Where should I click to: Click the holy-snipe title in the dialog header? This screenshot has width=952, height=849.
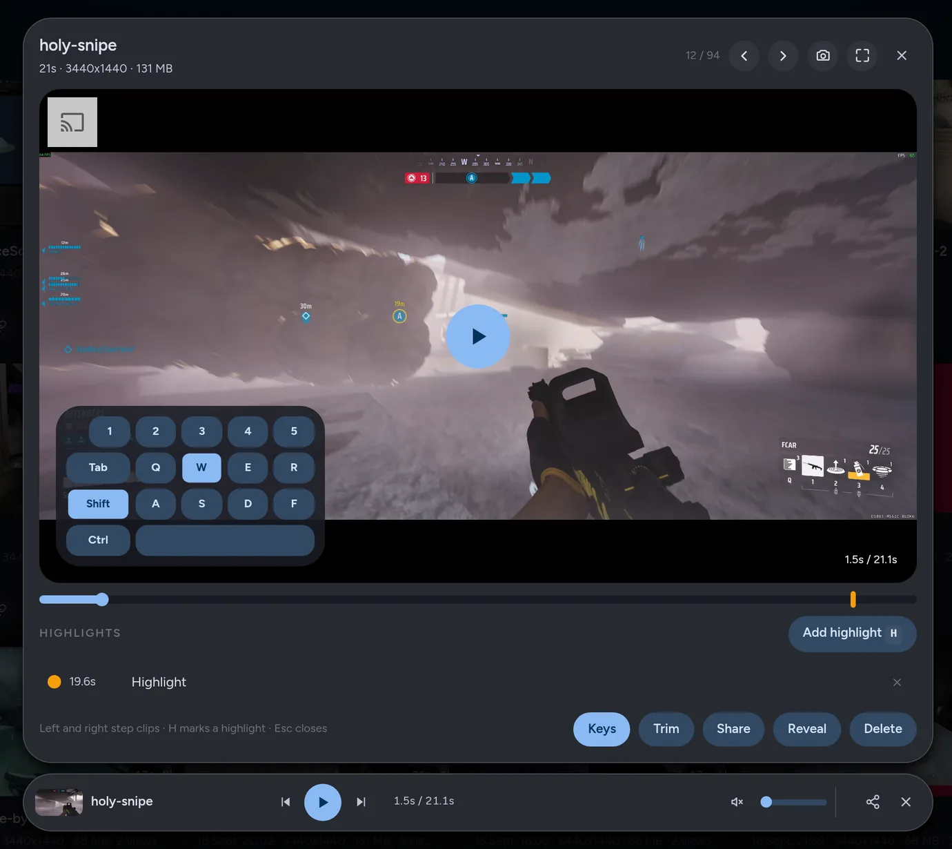tap(78, 46)
